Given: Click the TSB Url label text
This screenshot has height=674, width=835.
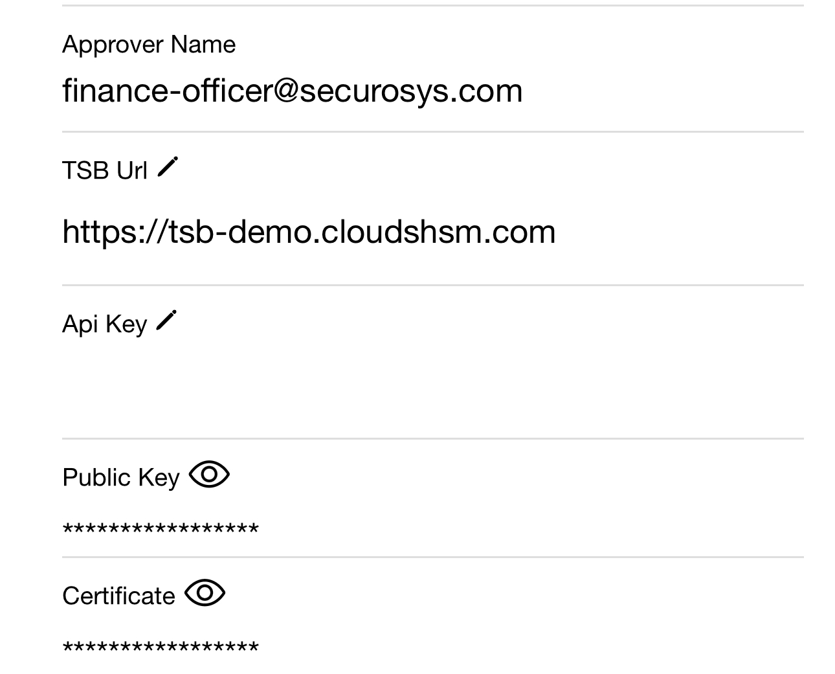Looking at the screenshot, I should point(105,171).
